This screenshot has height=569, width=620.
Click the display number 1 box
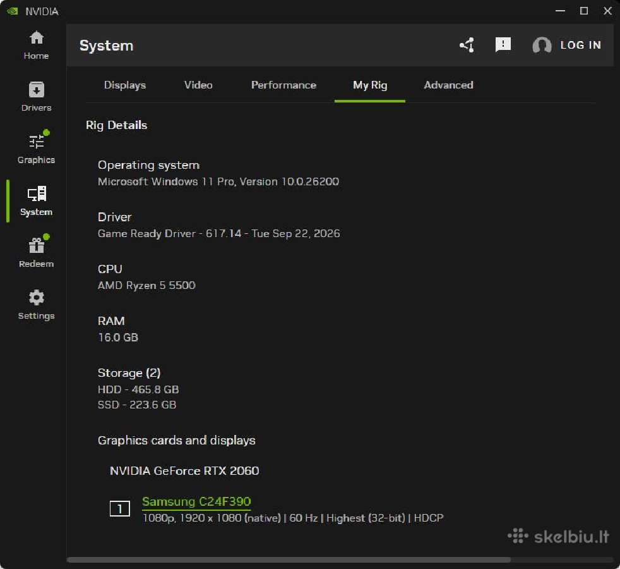[x=120, y=509]
